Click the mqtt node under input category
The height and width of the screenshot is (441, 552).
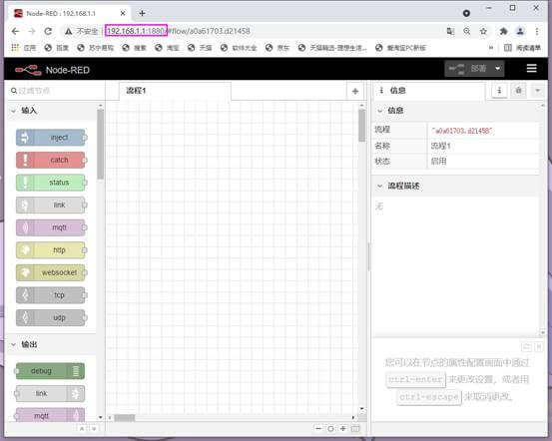coord(51,227)
